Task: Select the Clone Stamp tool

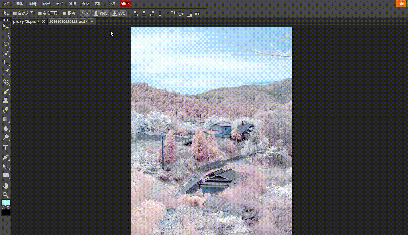Action: (x=6, y=101)
